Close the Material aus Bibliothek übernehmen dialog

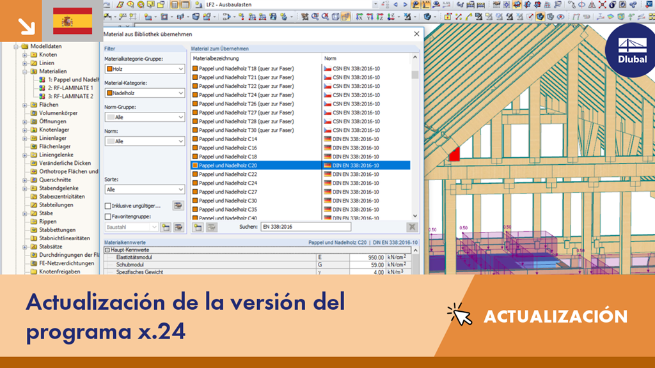click(416, 34)
